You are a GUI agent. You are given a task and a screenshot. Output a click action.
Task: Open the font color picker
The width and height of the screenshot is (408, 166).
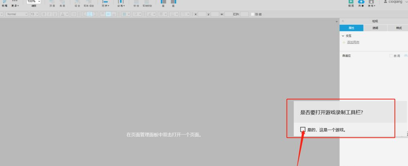[64, 14]
